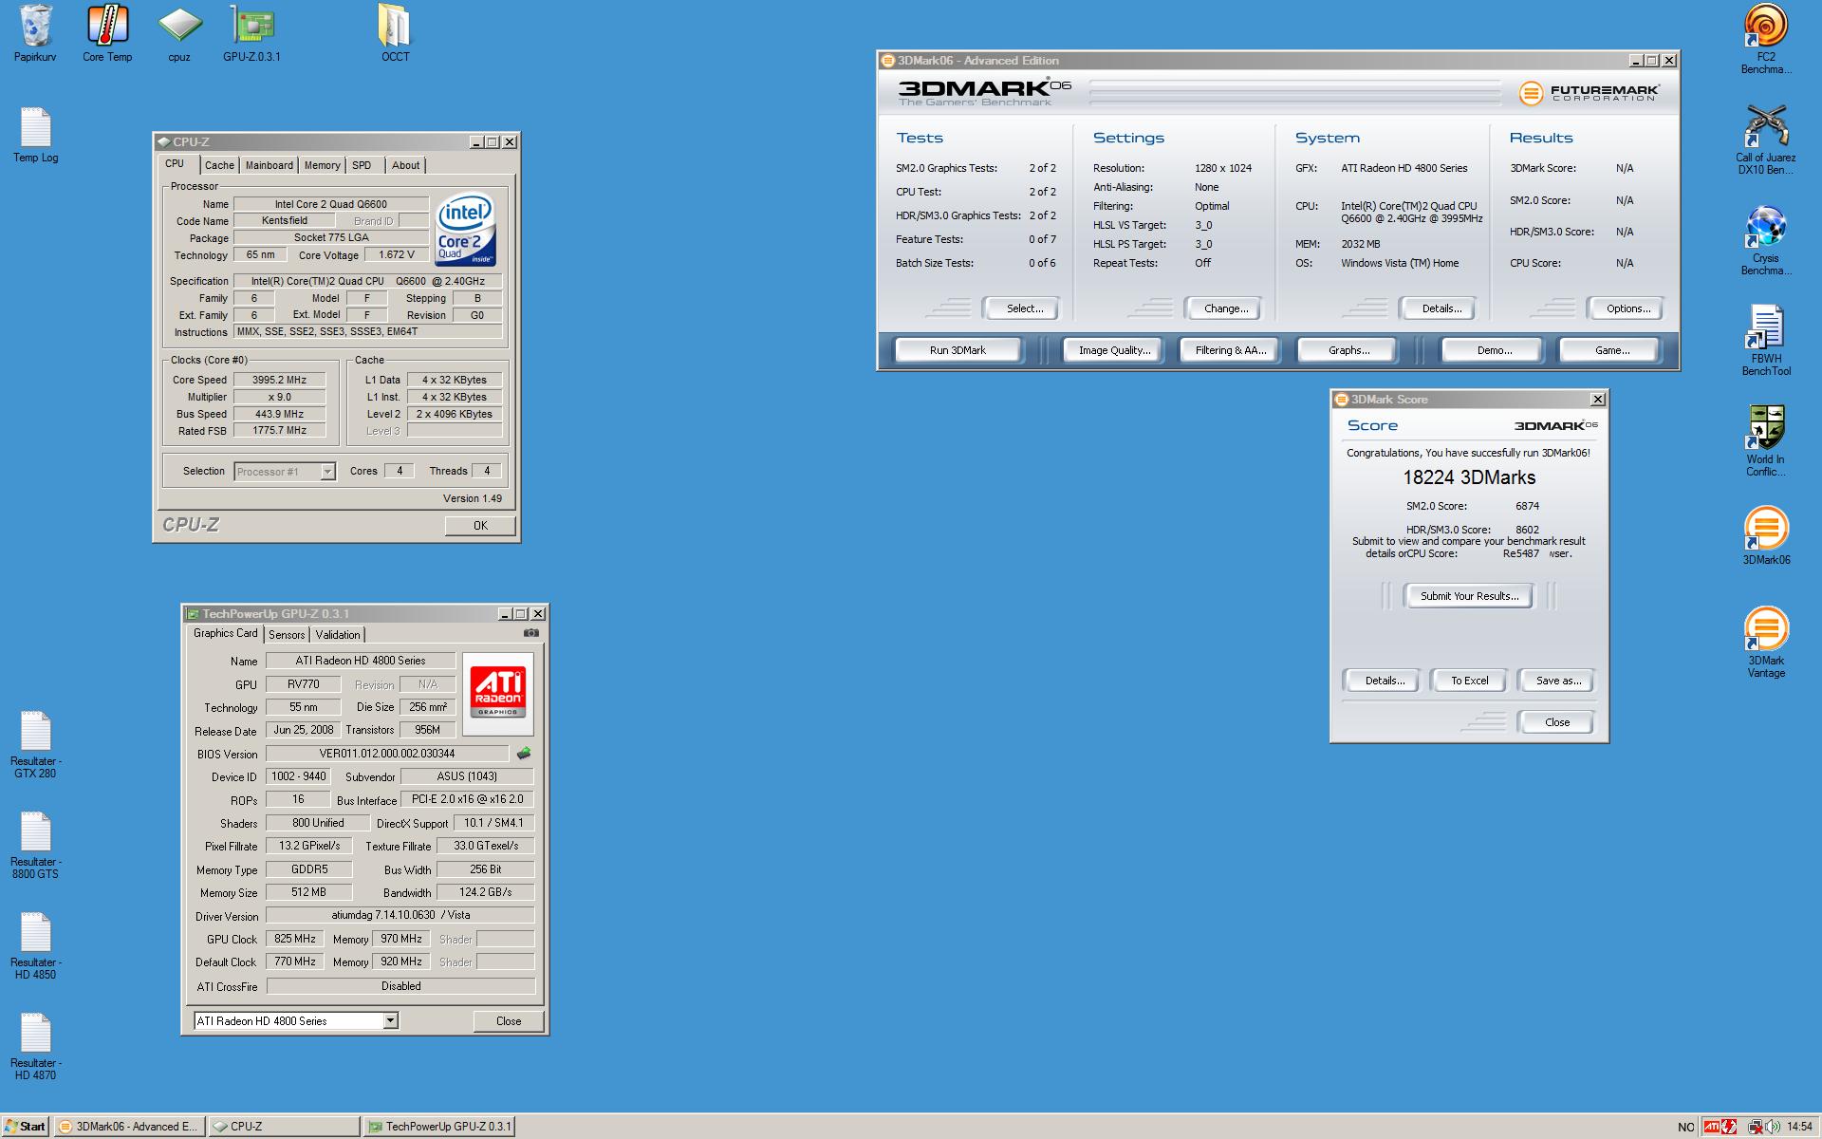Viewport: 1822px width, 1139px height.
Task: Click the Game button in 3DMark06
Action: pos(1611,350)
